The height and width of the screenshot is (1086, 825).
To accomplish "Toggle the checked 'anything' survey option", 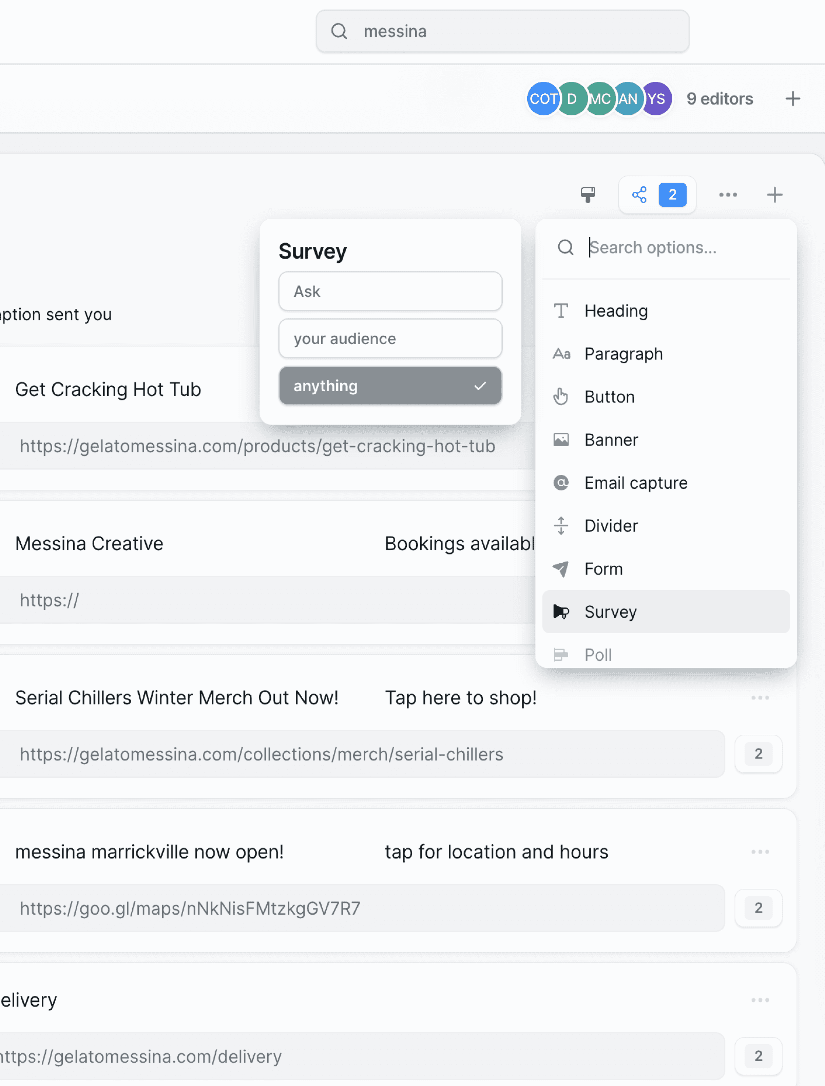I will click(x=390, y=386).
